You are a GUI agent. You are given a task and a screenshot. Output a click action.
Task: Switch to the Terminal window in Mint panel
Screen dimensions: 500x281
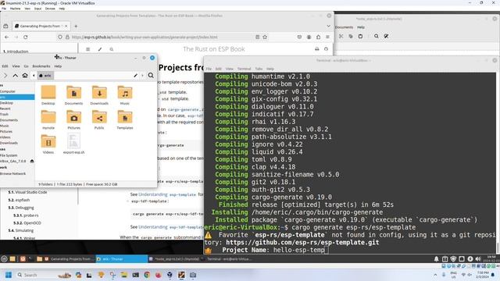(227, 259)
